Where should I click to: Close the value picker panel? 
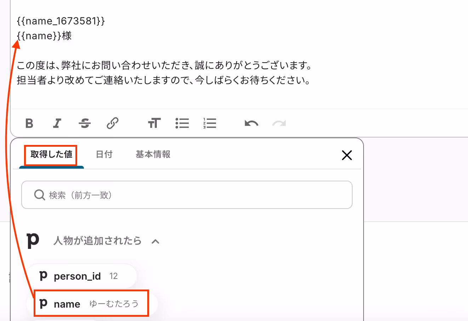click(x=347, y=155)
